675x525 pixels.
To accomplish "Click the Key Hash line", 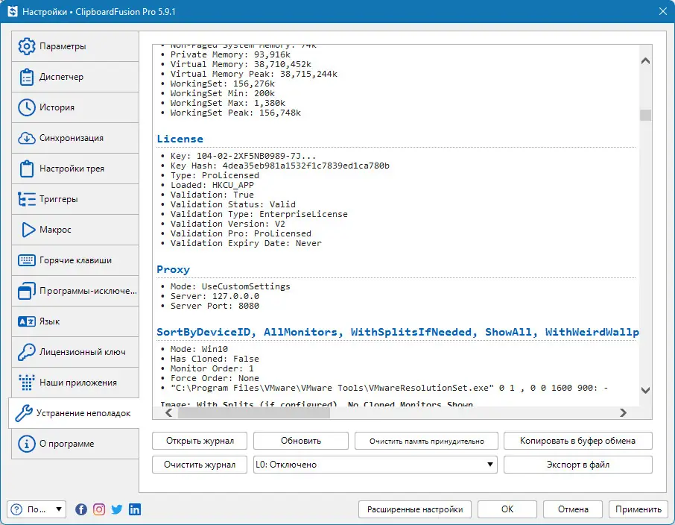I will click(280, 166).
